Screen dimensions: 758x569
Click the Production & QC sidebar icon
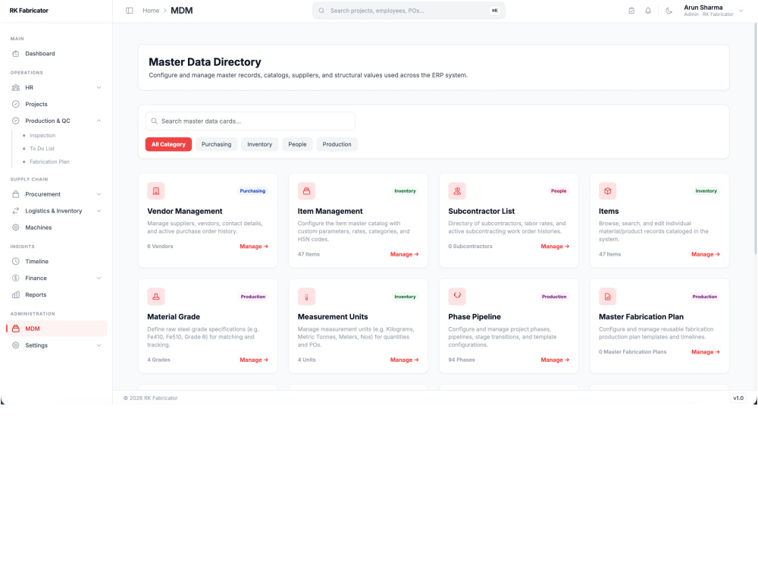[15, 121]
